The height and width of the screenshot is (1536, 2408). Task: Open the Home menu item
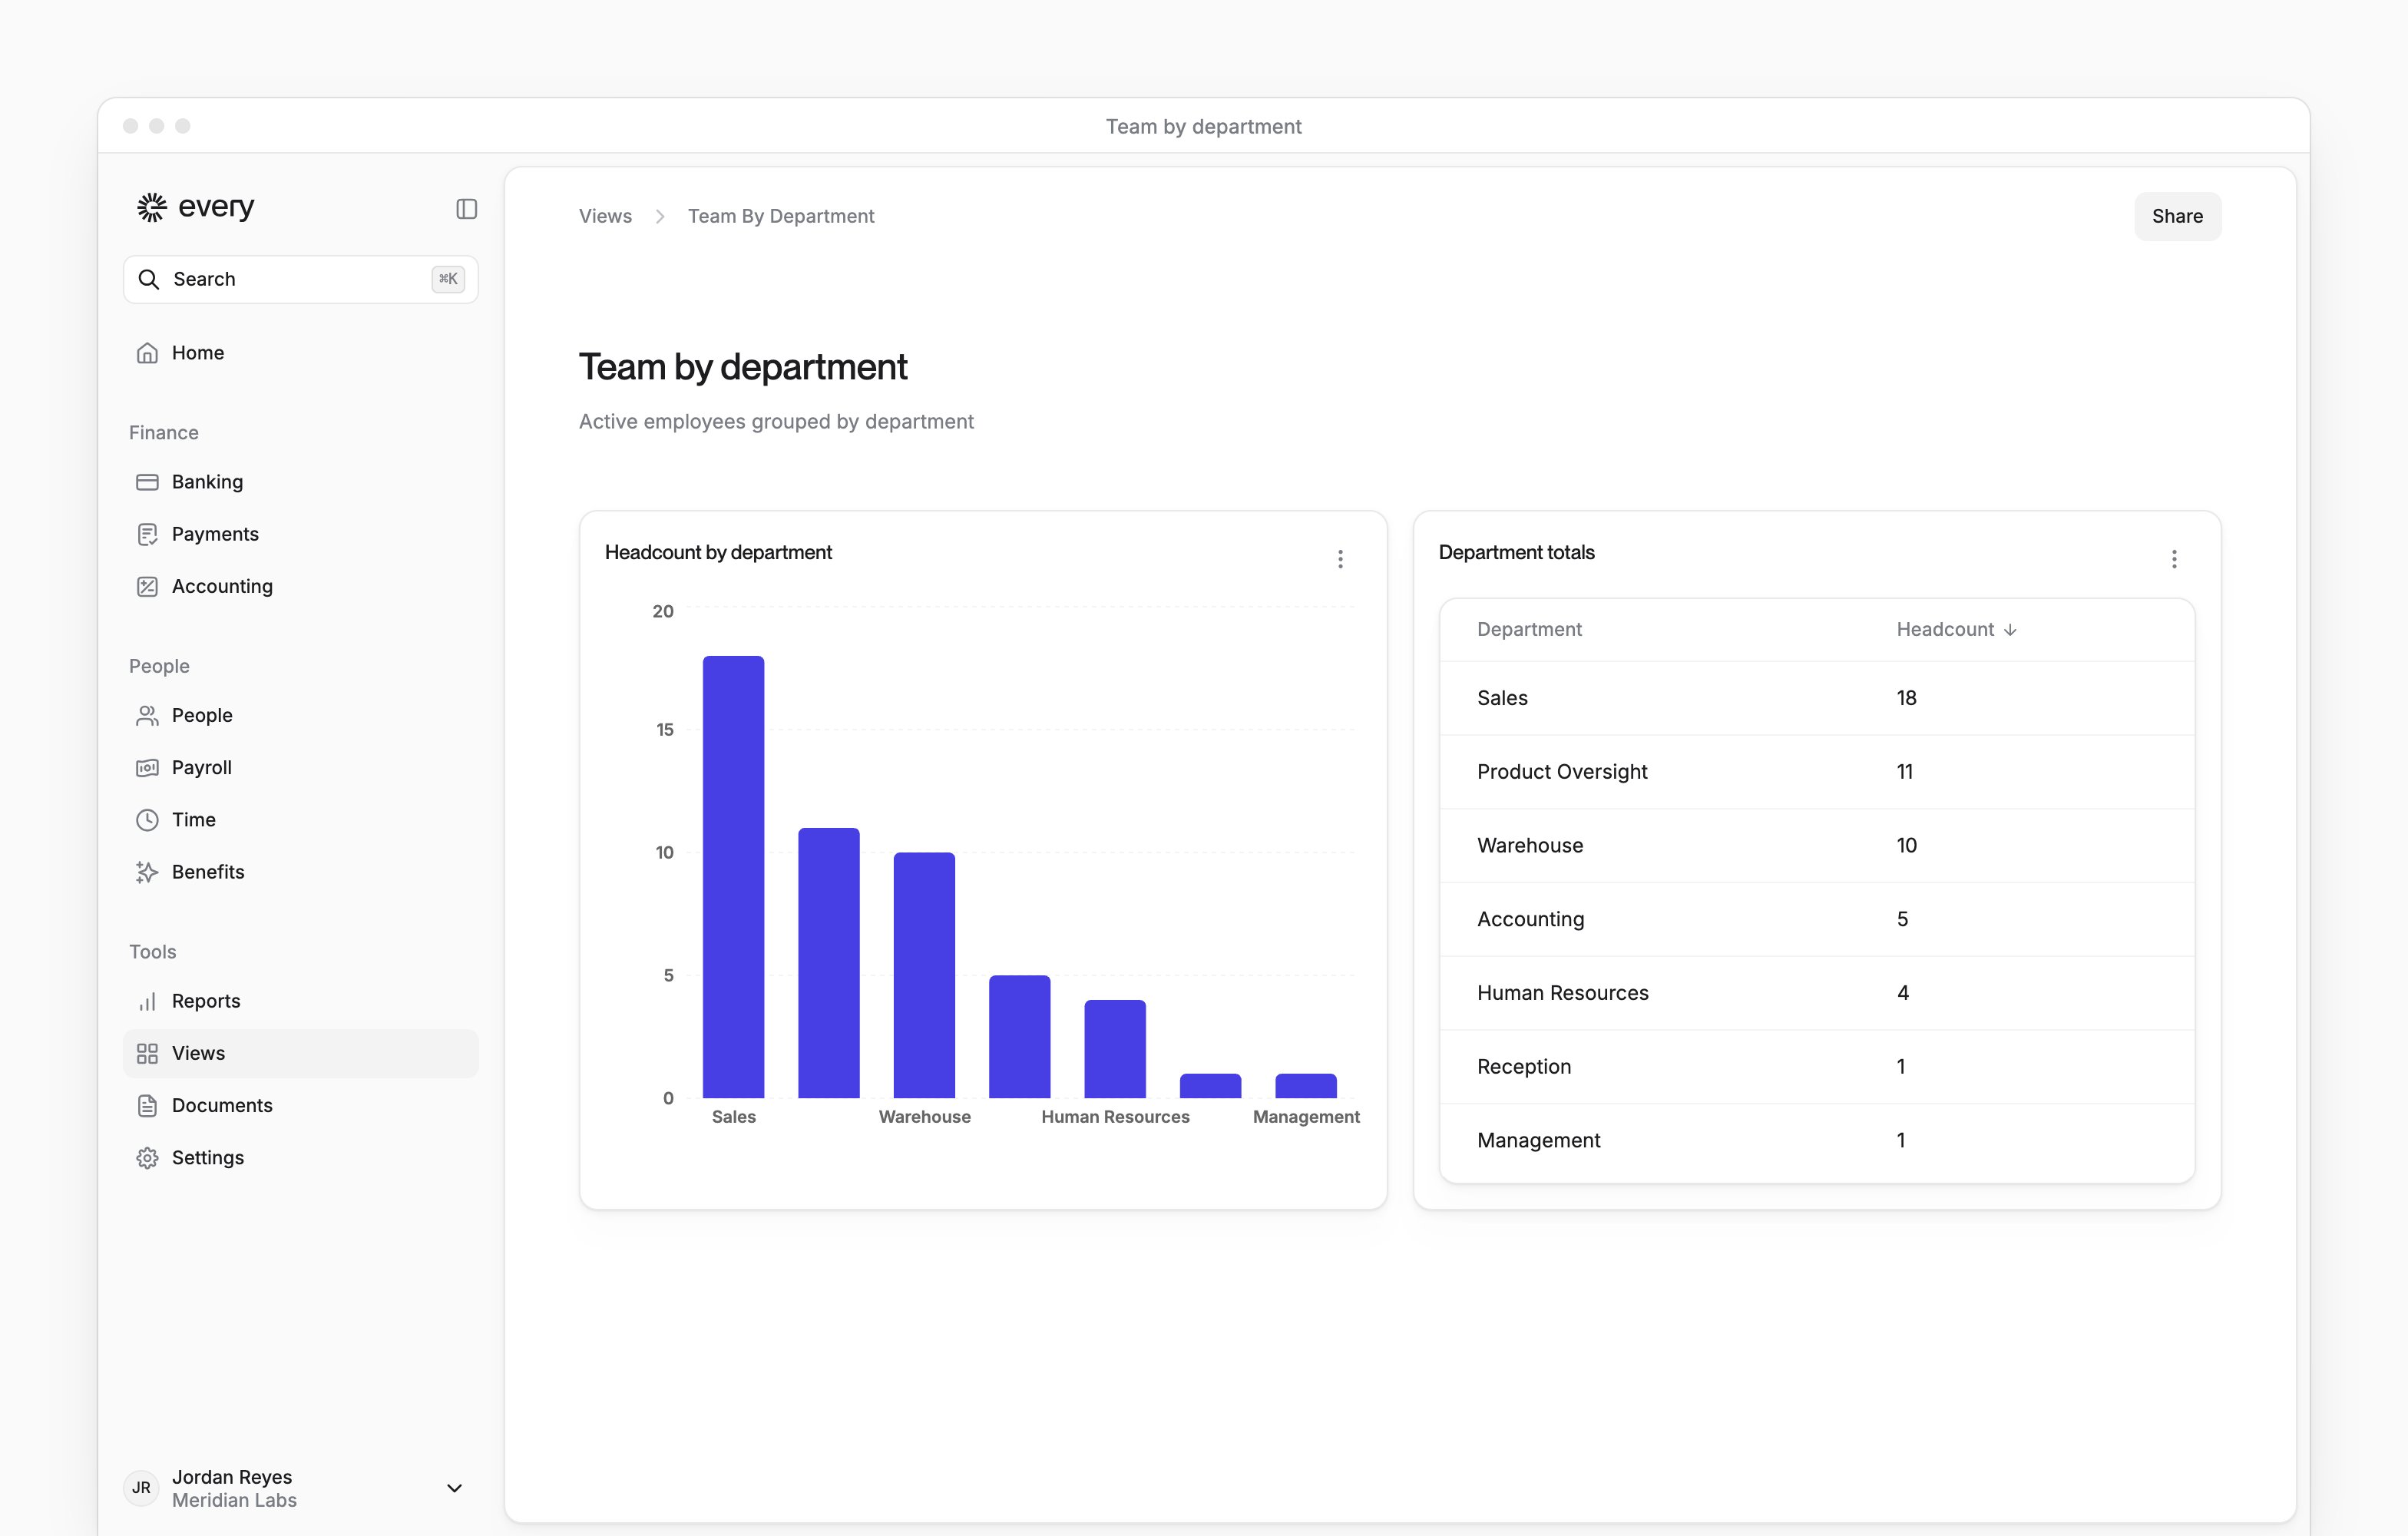300,353
